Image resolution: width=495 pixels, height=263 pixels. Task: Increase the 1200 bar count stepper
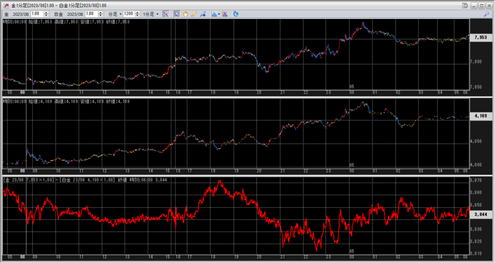136,13
